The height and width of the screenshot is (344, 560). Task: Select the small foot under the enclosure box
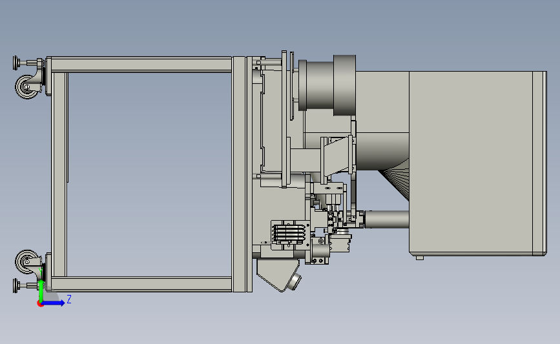[420, 258]
